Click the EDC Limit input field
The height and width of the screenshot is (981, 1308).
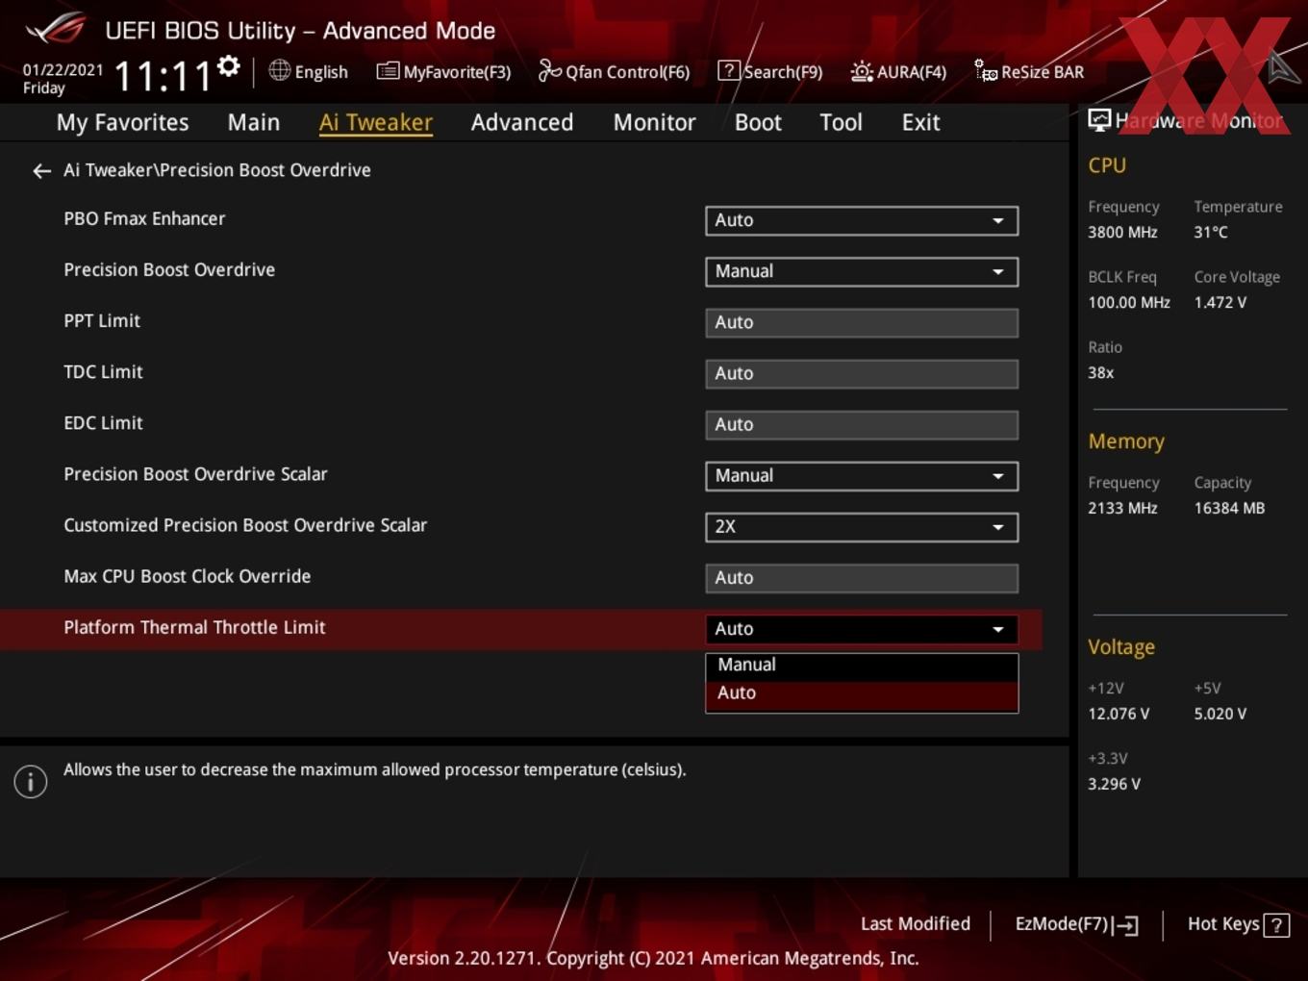pos(862,425)
